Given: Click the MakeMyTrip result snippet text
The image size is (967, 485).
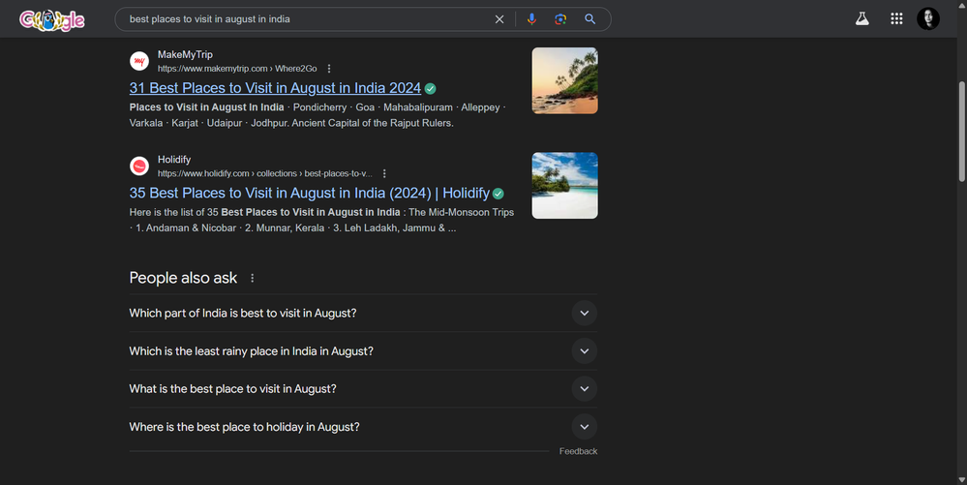Looking at the screenshot, I should [x=317, y=115].
